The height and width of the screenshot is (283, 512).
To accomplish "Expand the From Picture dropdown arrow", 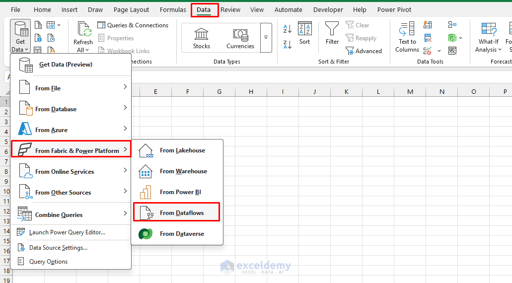I will pos(59,25).
